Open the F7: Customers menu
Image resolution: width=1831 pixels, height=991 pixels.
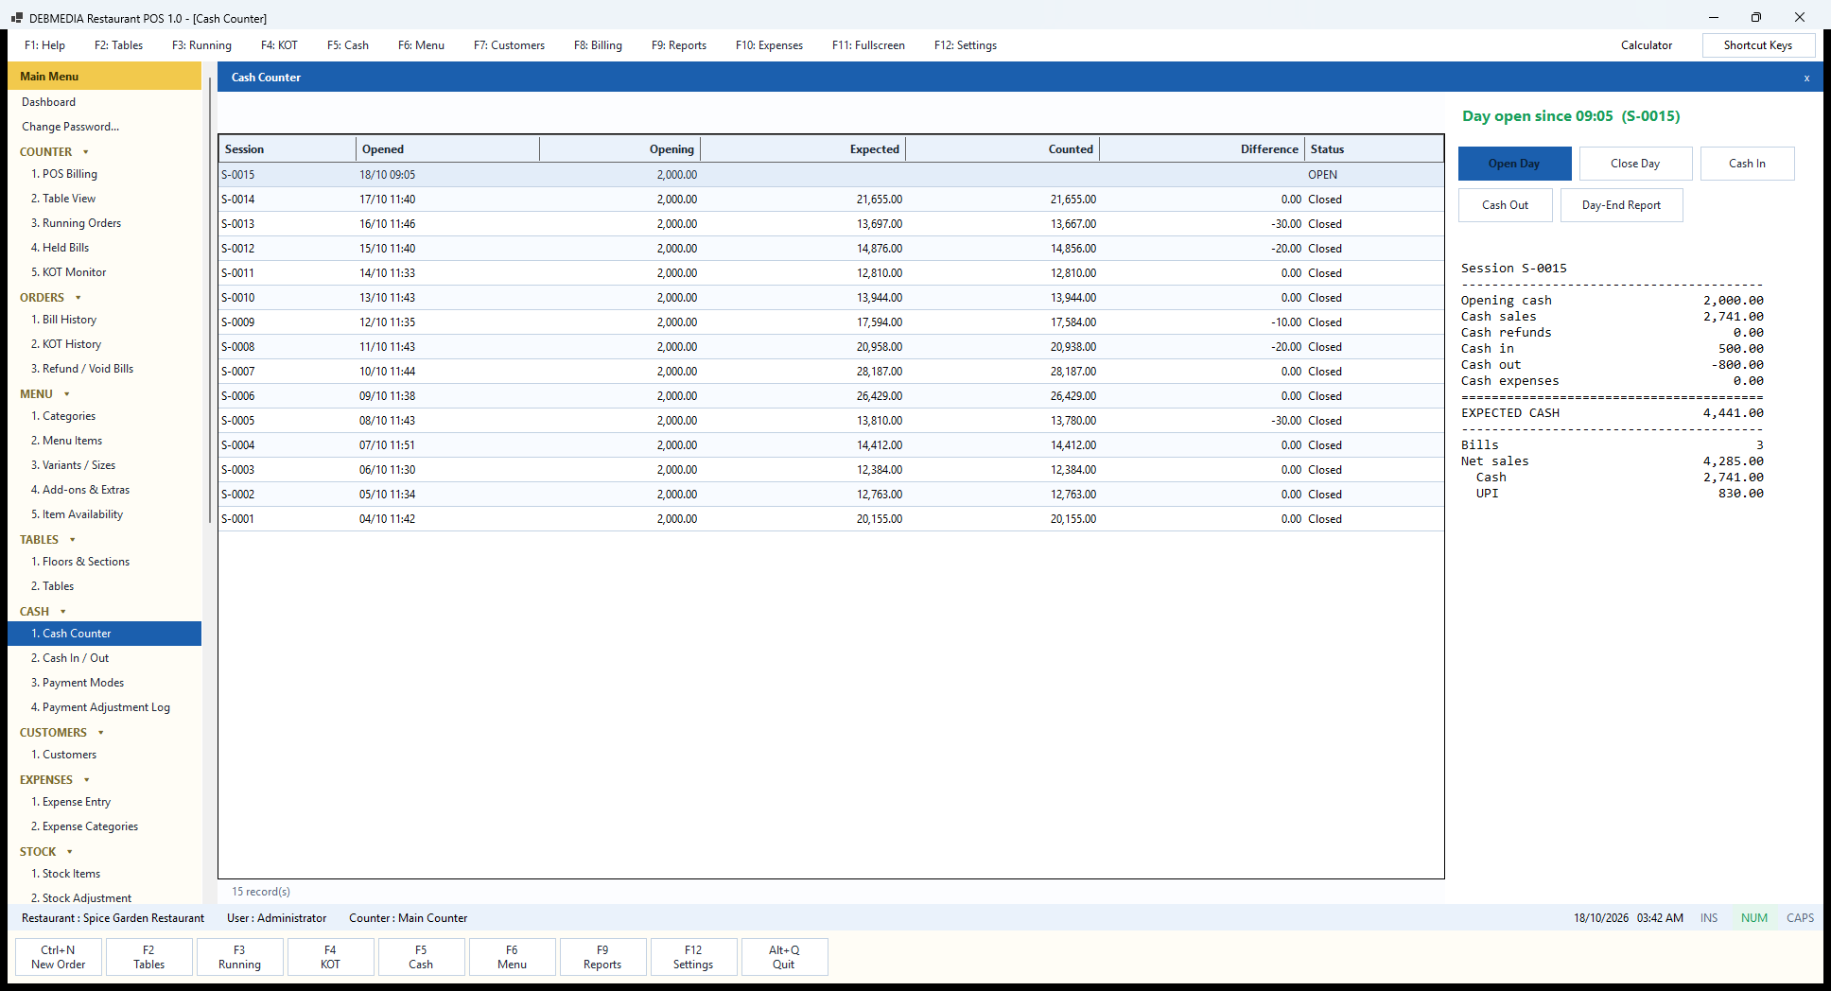[x=509, y=45]
